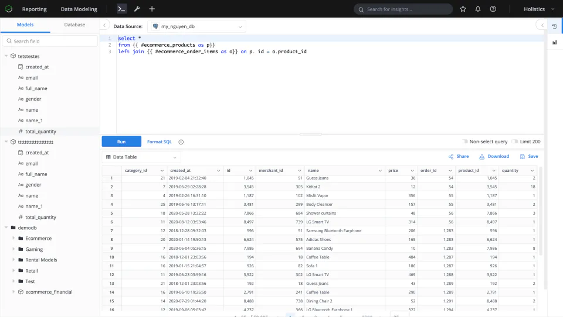This screenshot has height=317, width=563.
Task: Click the info icon beside Format SQL
Action: 181,142
